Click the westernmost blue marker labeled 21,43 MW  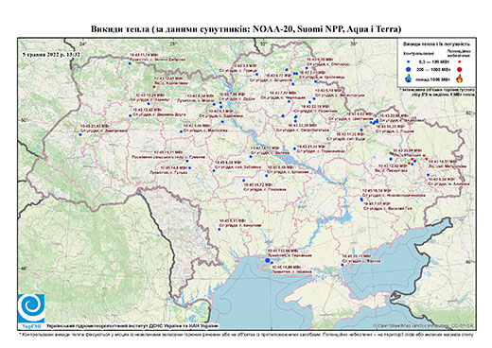pyautogui.click(x=80, y=134)
